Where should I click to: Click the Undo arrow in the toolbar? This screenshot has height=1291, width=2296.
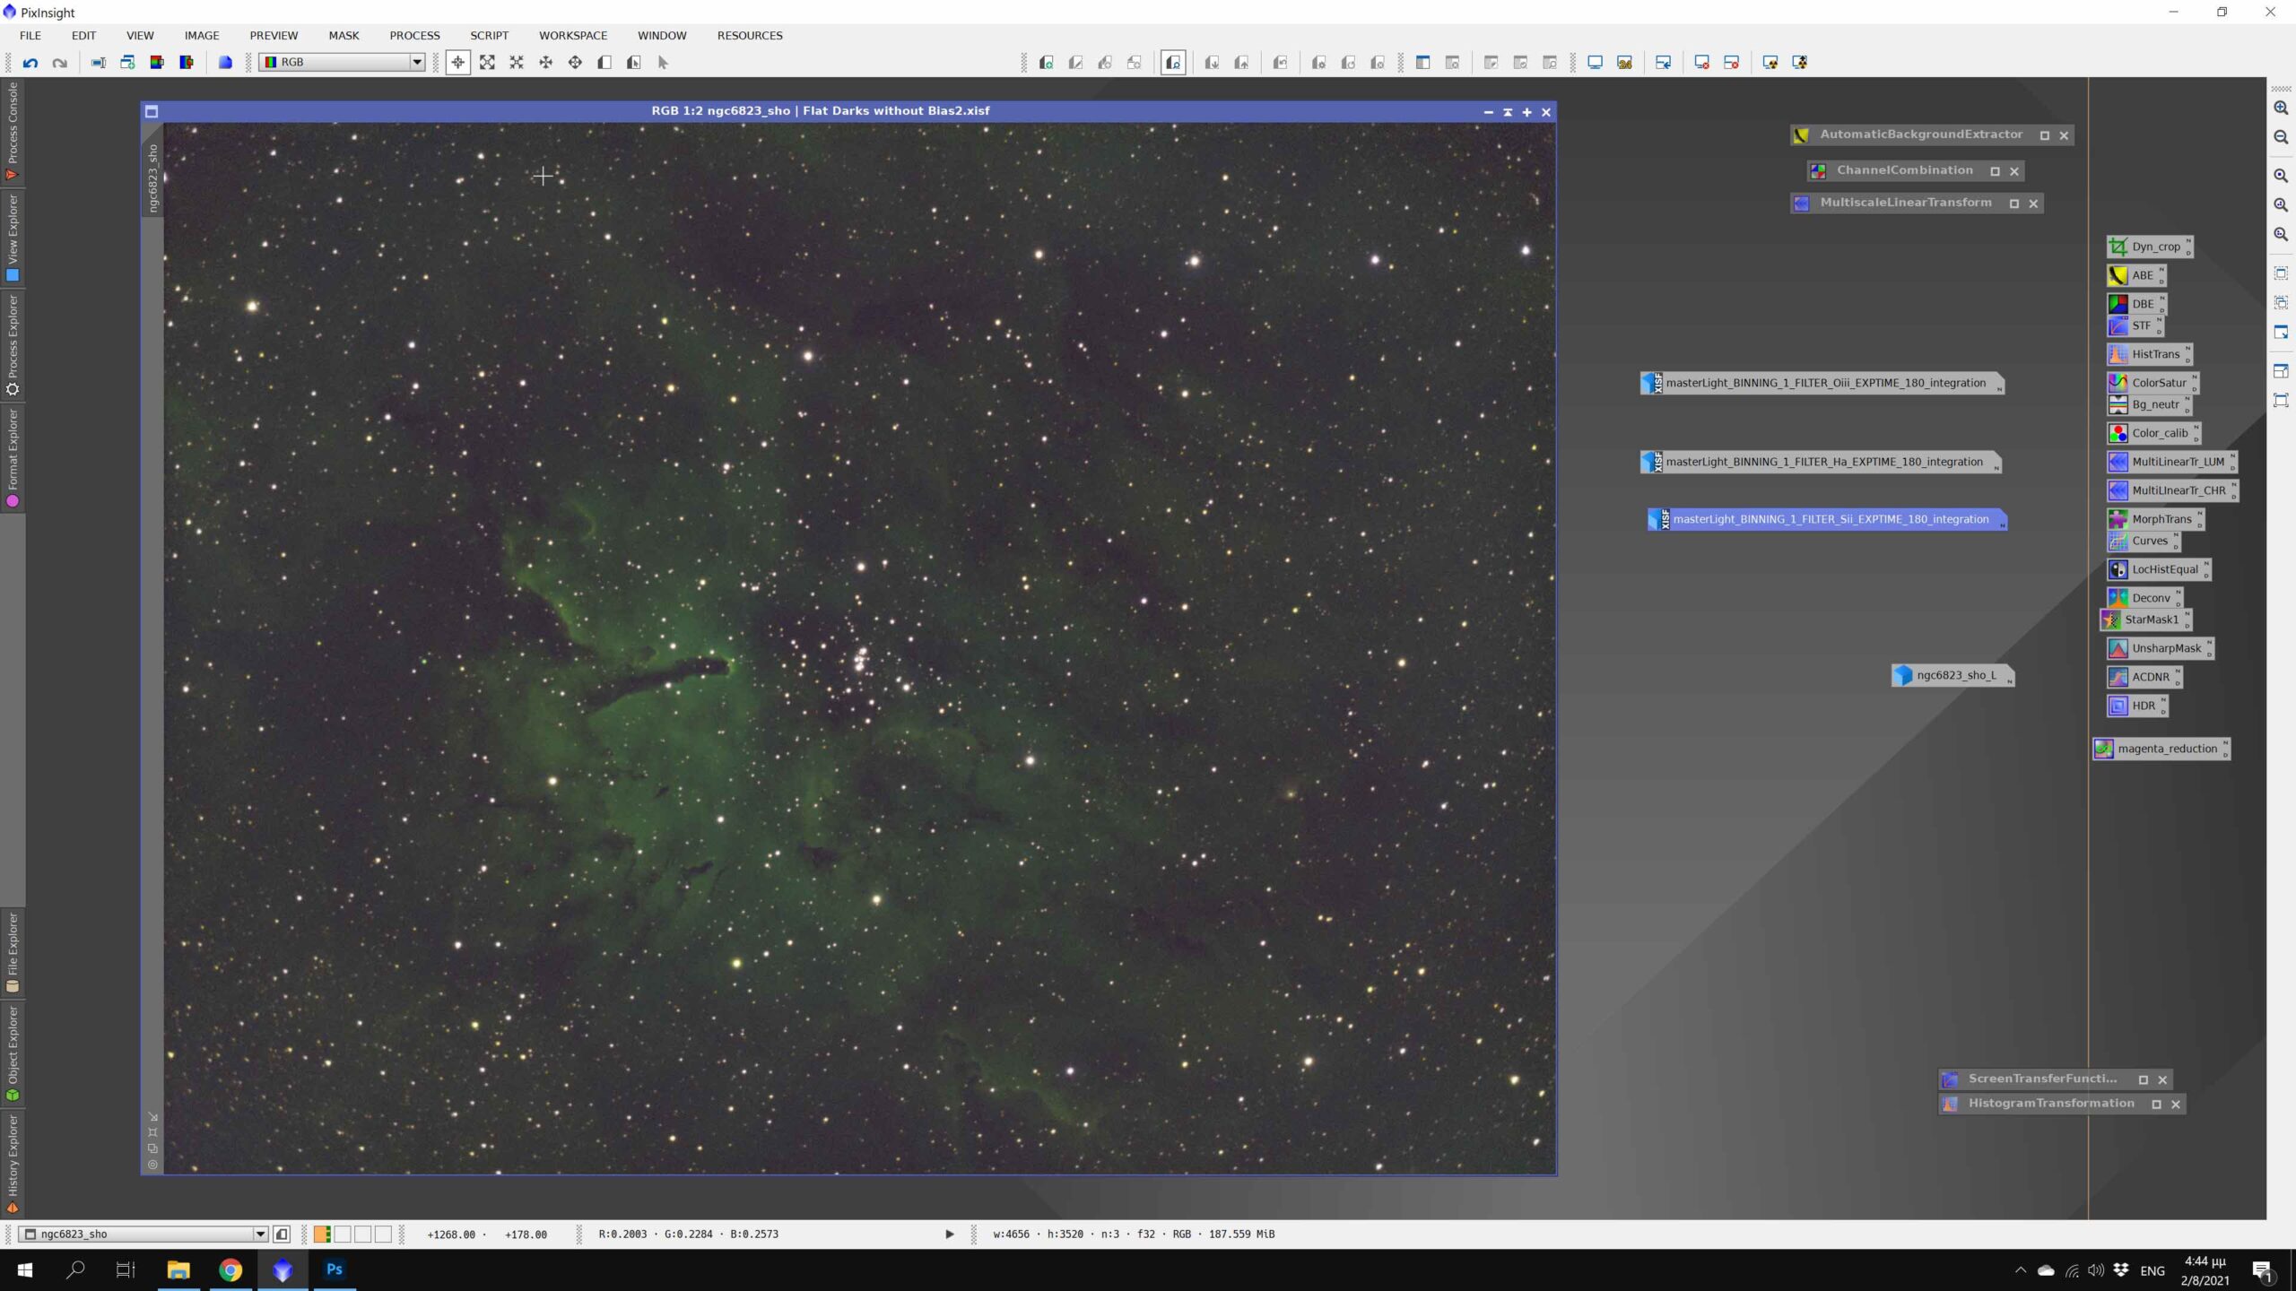click(x=30, y=63)
